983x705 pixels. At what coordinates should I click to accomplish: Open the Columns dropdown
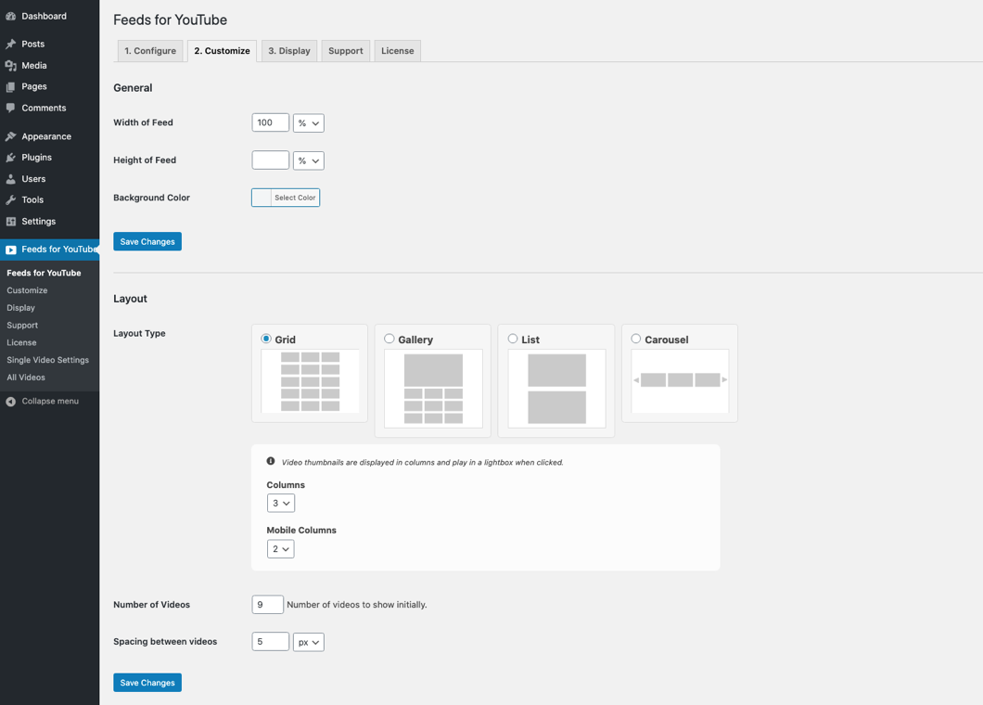tap(280, 503)
